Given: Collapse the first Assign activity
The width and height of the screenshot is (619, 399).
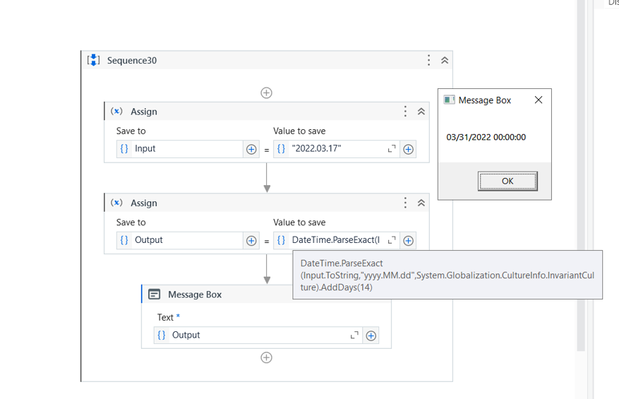Looking at the screenshot, I should (421, 112).
